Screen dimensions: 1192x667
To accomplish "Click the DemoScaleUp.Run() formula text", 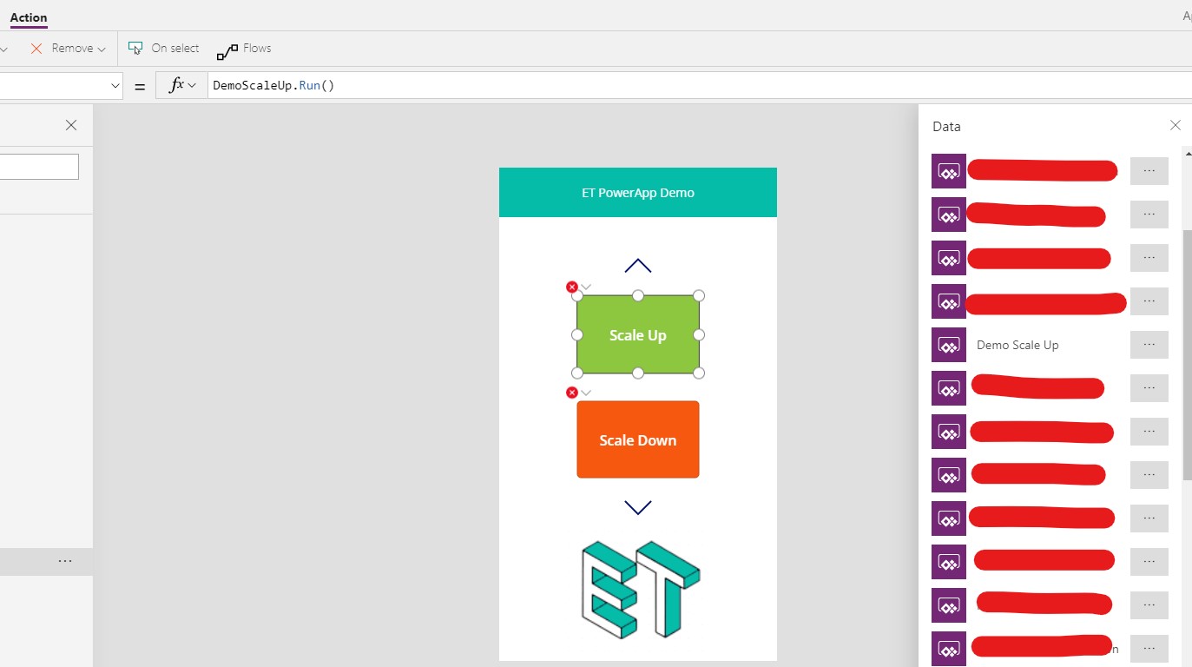I will (273, 85).
